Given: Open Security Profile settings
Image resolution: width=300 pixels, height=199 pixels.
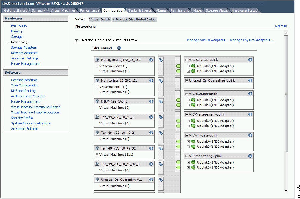Looking at the screenshot, I should 22,118.
